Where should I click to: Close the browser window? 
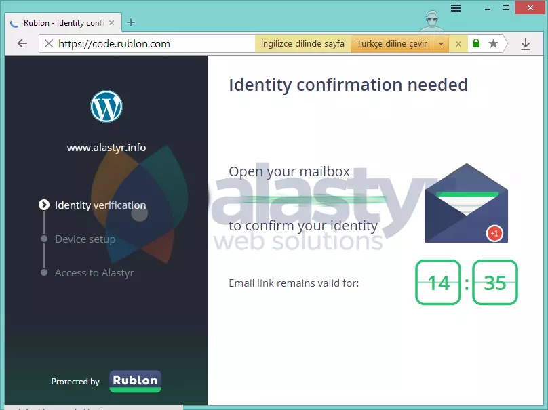(x=530, y=7)
